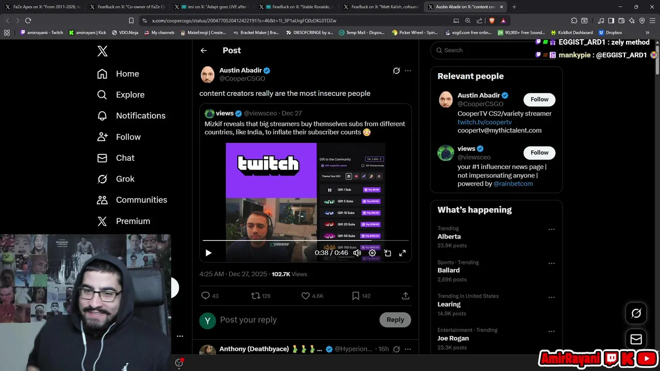660x371 pixels.
Task: Open account options ellipsis in sidebar
Action: coord(180,336)
